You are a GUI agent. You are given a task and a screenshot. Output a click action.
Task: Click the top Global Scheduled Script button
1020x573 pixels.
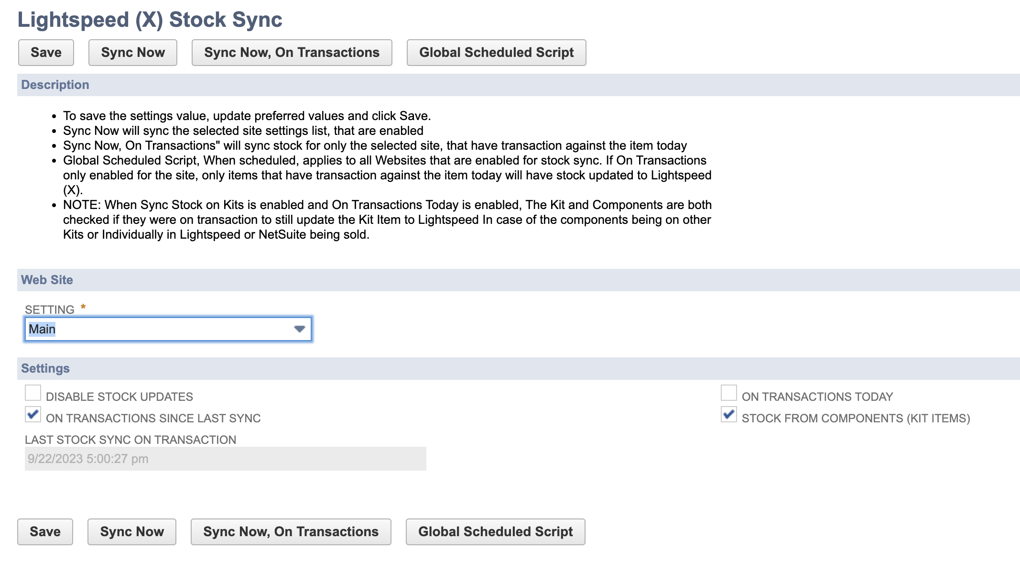tap(496, 53)
